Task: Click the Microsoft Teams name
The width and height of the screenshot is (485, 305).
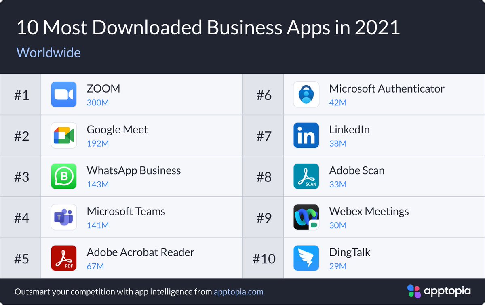Action: point(126,211)
